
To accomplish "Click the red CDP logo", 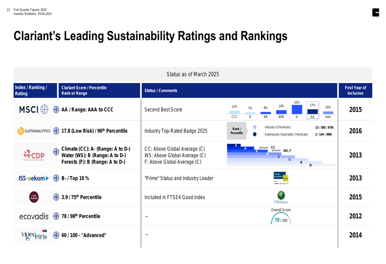I will [34, 155].
